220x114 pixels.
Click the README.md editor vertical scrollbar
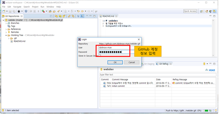(213, 38)
